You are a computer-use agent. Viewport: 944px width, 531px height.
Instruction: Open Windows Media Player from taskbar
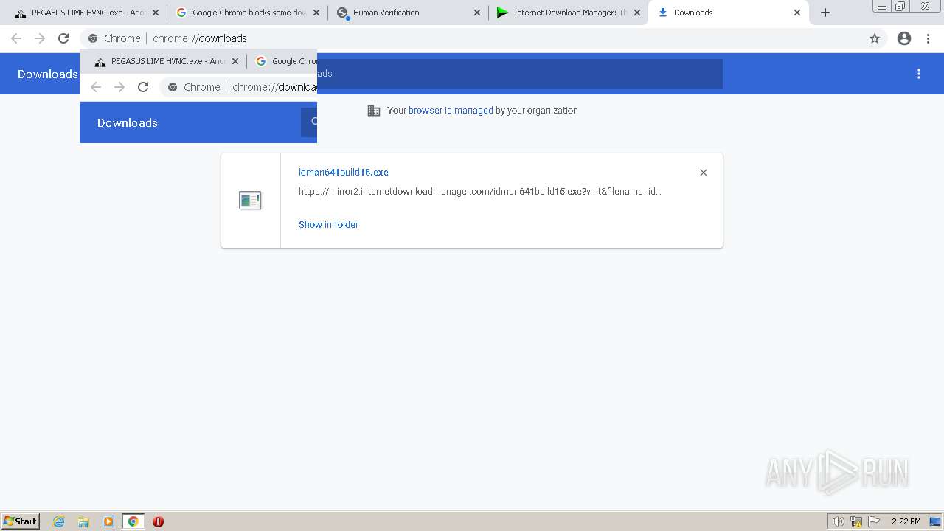[108, 521]
